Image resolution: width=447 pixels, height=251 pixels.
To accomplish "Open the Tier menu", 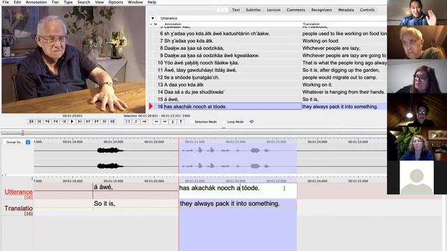I will [55, 2].
